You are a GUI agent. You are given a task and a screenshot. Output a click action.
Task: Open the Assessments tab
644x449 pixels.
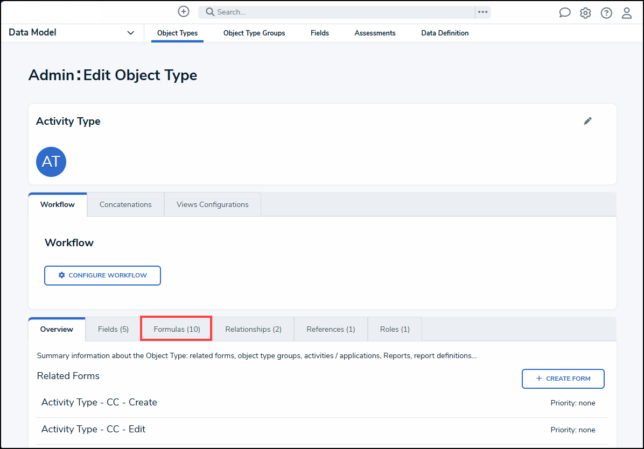375,33
